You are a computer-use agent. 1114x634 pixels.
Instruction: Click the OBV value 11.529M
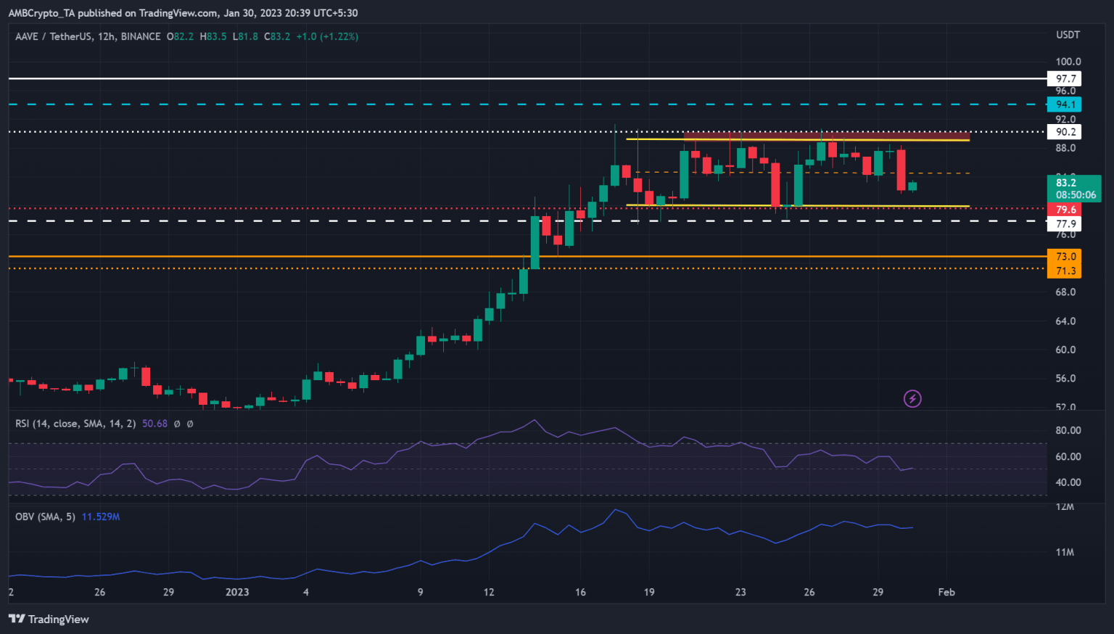[x=101, y=516]
